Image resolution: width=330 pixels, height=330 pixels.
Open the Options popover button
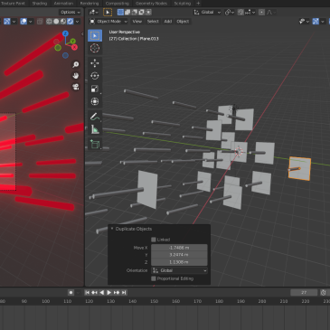pos(71,12)
